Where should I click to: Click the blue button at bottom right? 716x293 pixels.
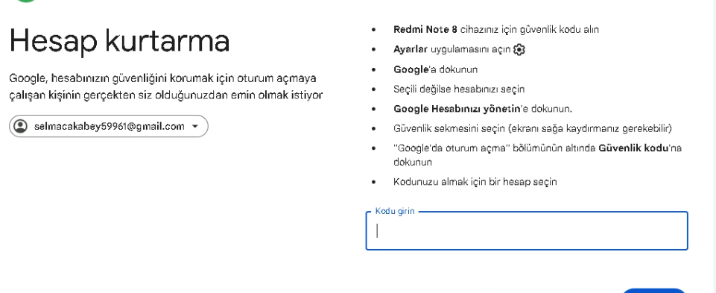coord(654,291)
